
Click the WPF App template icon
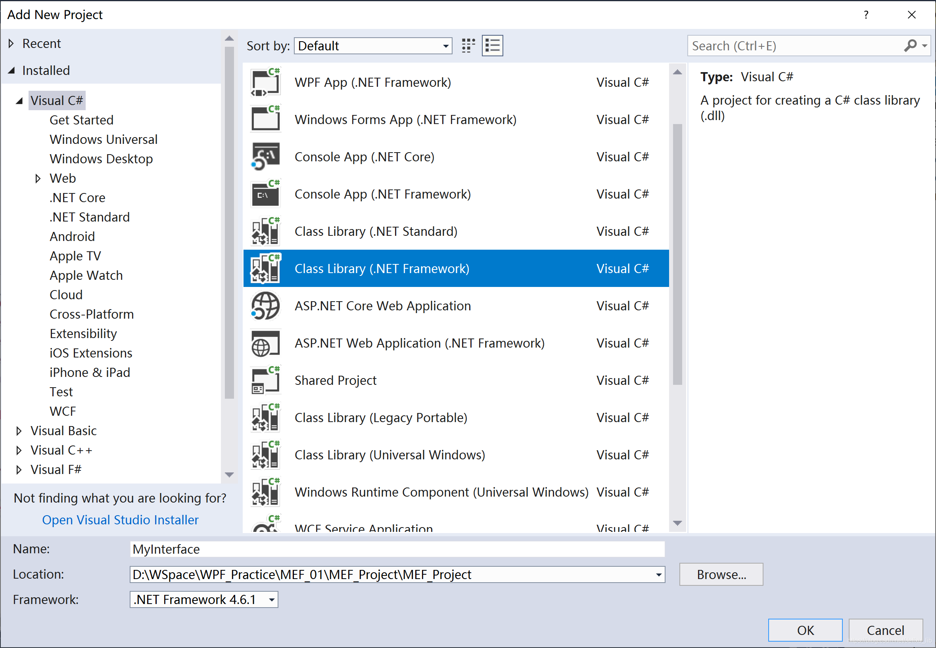pyautogui.click(x=265, y=82)
